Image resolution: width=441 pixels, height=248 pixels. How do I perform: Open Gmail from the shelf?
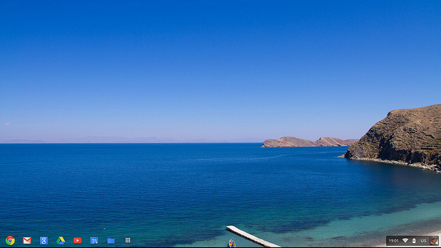coord(27,240)
